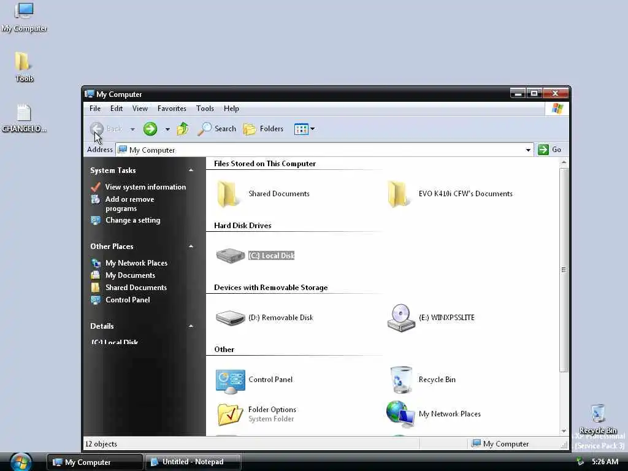The width and height of the screenshot is (628, 471).
Task: Click the Address bar field
Action: (324, 150)
